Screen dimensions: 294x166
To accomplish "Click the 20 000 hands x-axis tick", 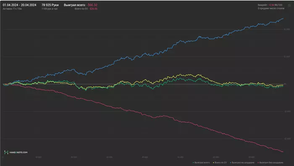I will point(74,157).
